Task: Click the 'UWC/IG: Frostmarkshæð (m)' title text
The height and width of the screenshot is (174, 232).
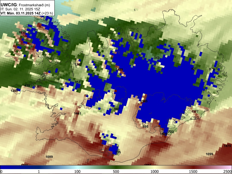Action: pos(25,5)
